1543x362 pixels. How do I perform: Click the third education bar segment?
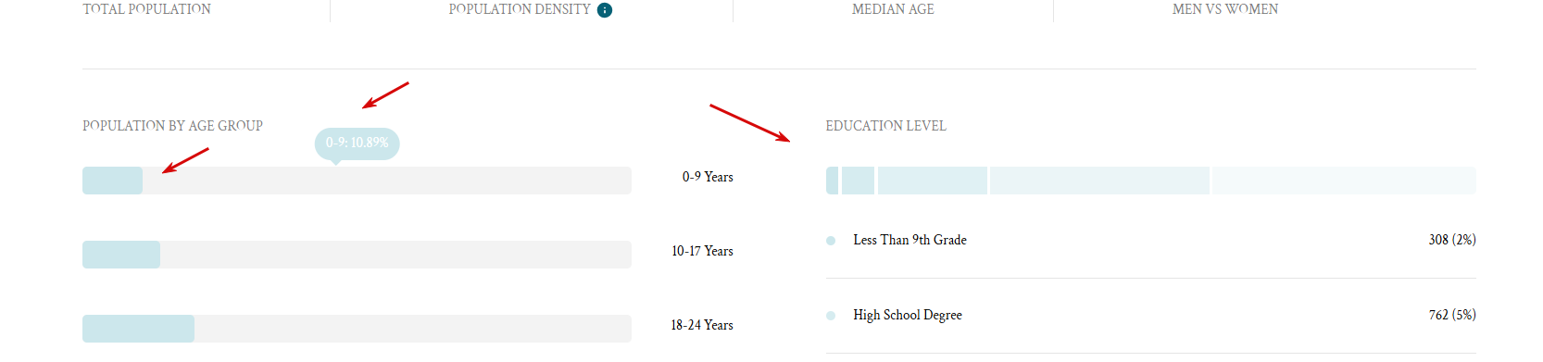(932, 181)
